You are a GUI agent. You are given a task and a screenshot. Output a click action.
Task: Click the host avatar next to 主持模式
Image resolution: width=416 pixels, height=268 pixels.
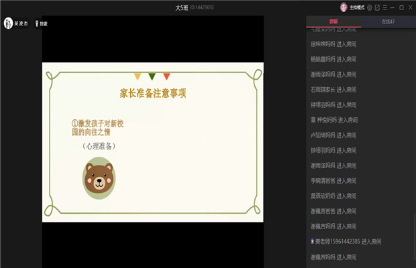(344, 7)
